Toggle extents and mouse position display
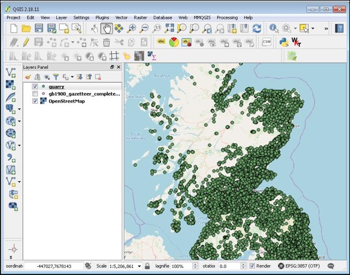 coord(88,266)
